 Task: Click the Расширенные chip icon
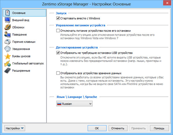coord(7,71)
